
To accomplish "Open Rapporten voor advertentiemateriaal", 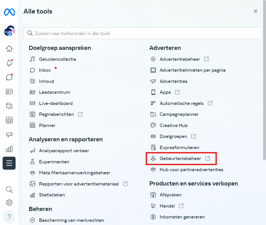I will 79,184.
